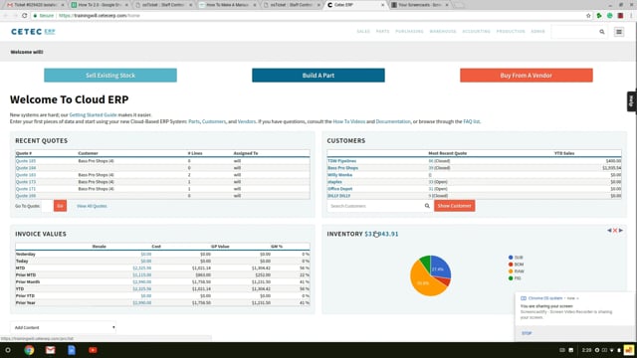This screenshot has height=358, width=637.
Task: Click the search icon in Search Customers field
Action: click(427, 206)
